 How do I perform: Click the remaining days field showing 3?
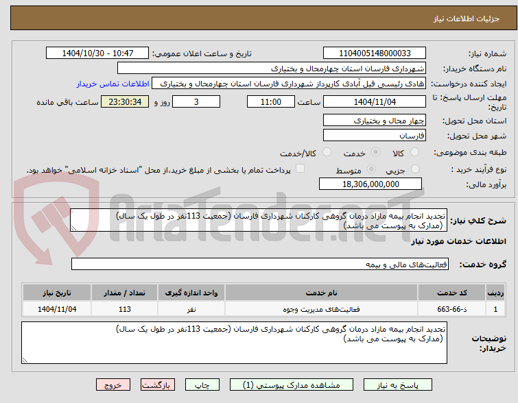click(196, 101)
